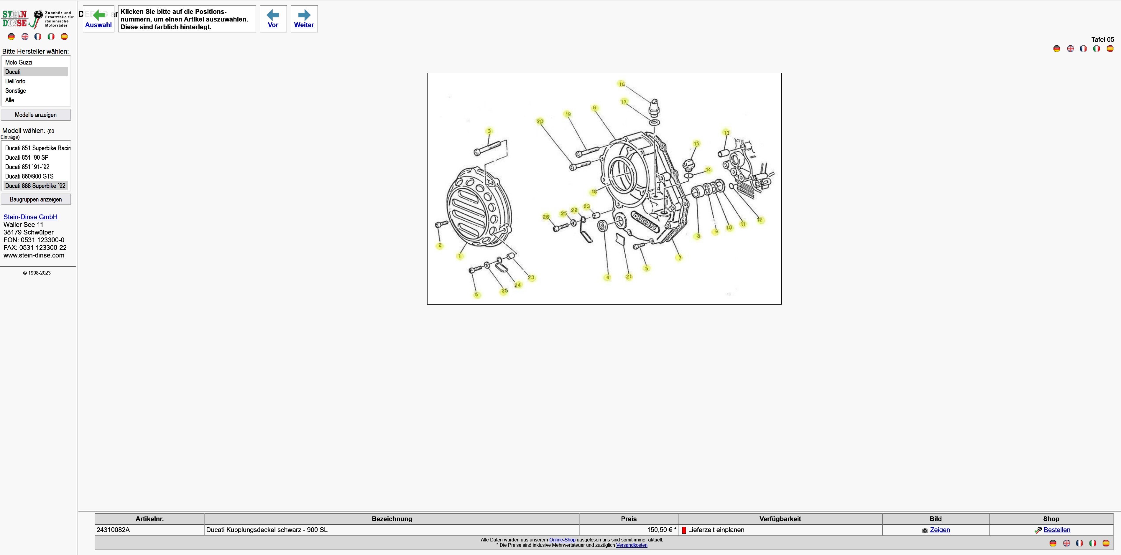Open the Stein-Dinse GmbH link
The image size is (1121, 555).
point(30,217)
